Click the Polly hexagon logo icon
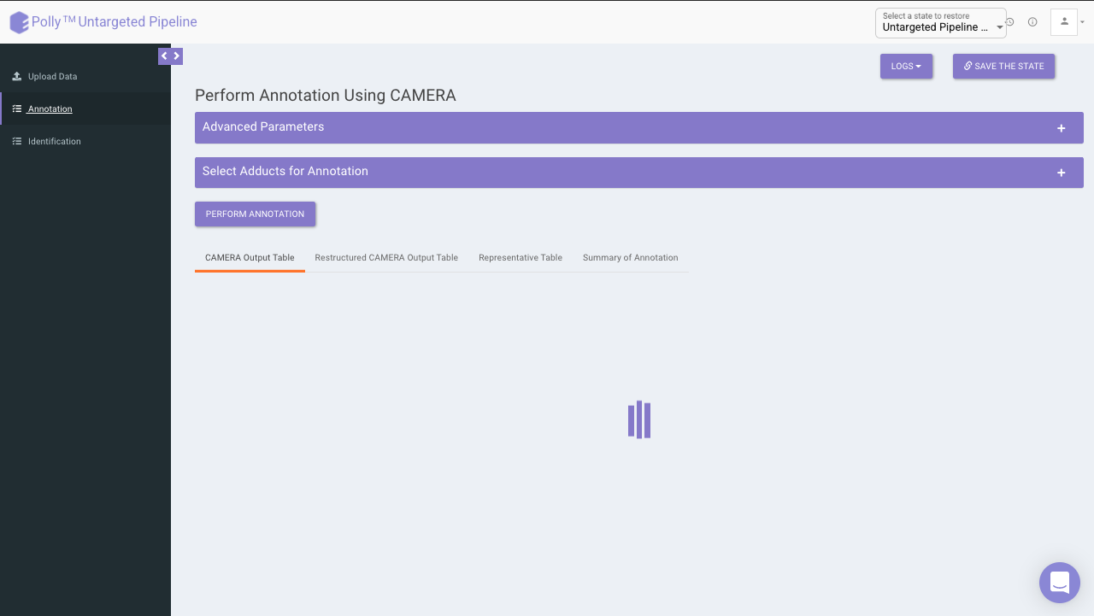The image size is (1094, 616). [x=19, y=22]
